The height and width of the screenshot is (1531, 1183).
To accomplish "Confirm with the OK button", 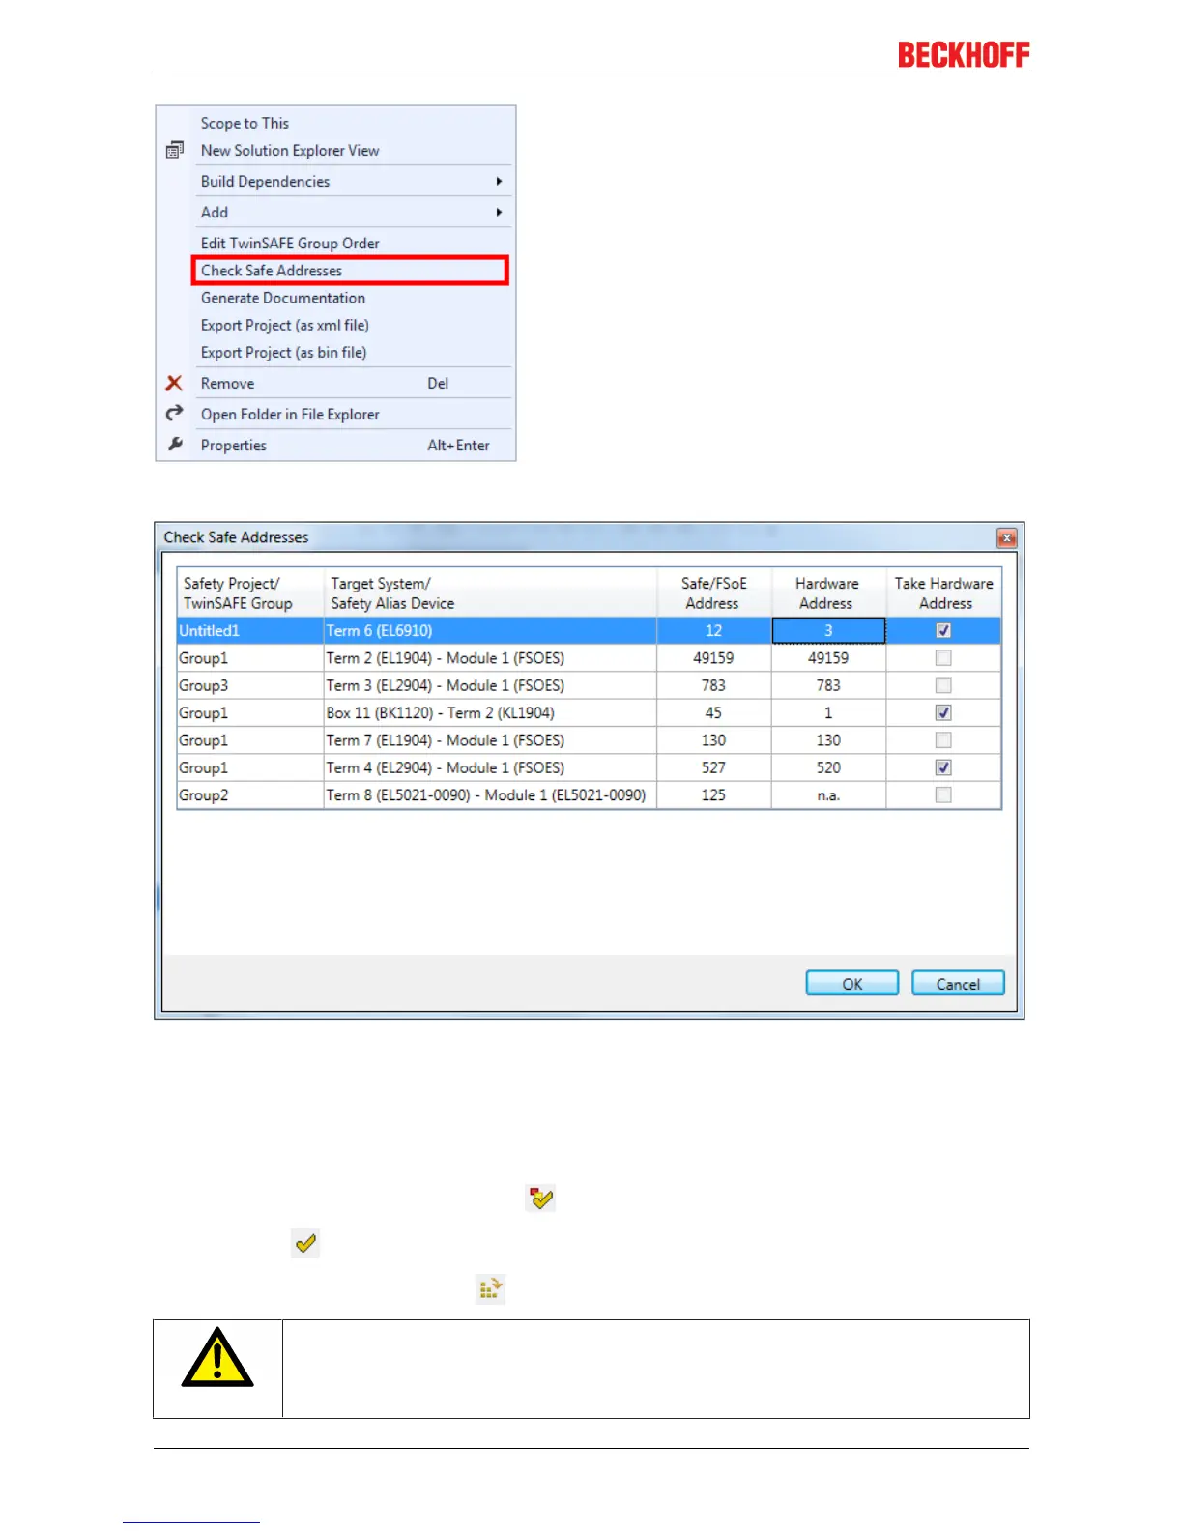I will [x=852, y=983].
